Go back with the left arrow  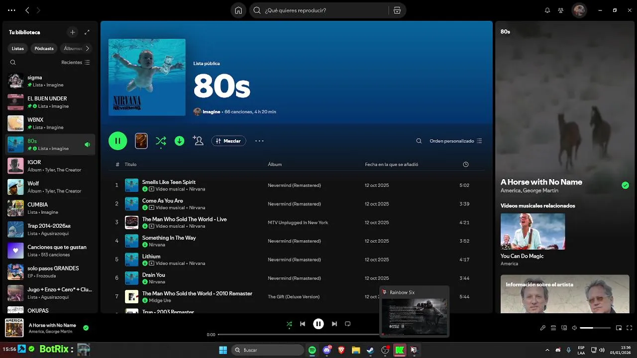point(27,10)
